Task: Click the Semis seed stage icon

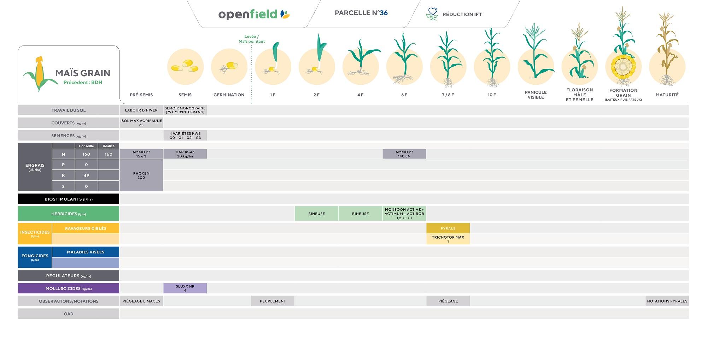Action: [185, 67]
